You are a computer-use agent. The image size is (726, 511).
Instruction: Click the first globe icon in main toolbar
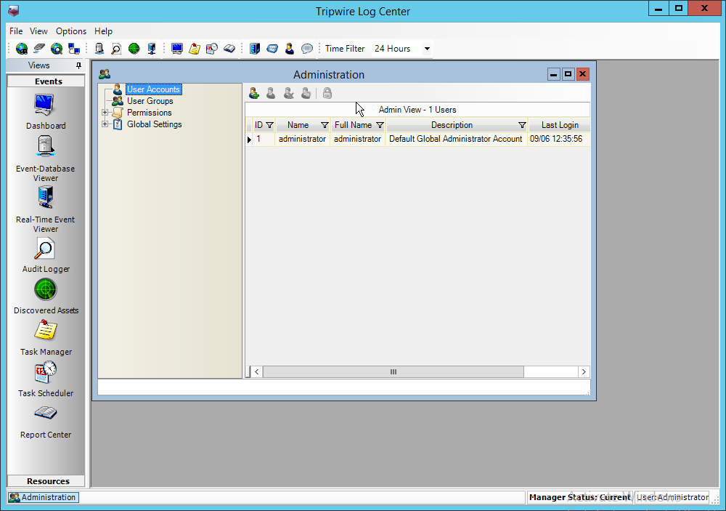coord(21,48)
